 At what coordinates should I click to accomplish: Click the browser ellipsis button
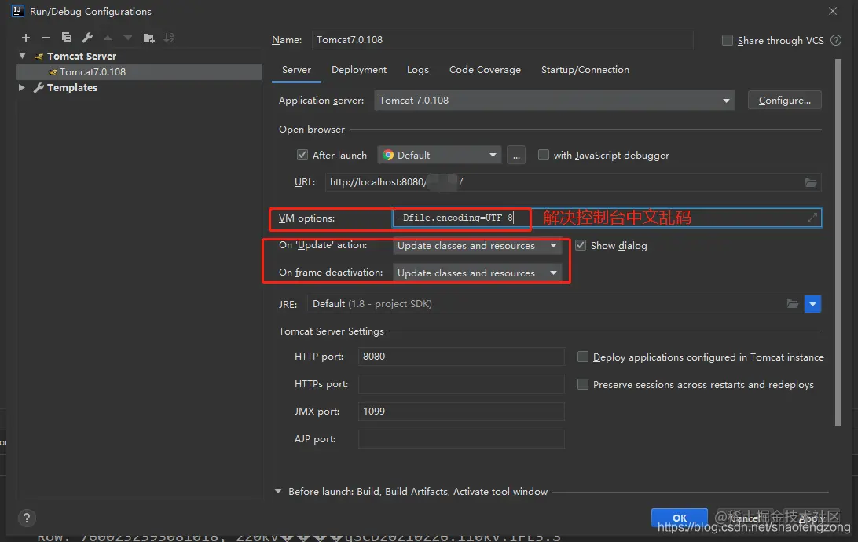pyautogui.click(x=516, y=156)
